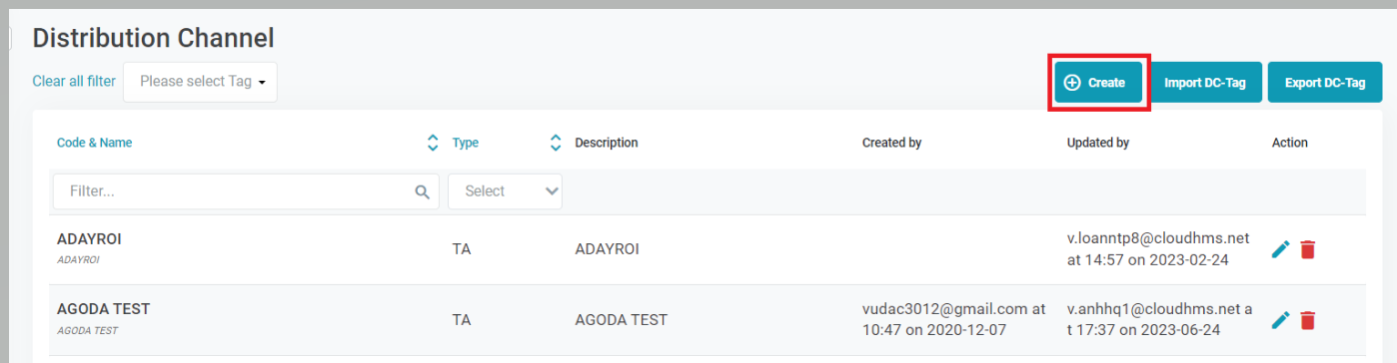Click the Export DC-Tag button
Viewport: 1397px width, 363px height.
click(x=1325, y=83)
